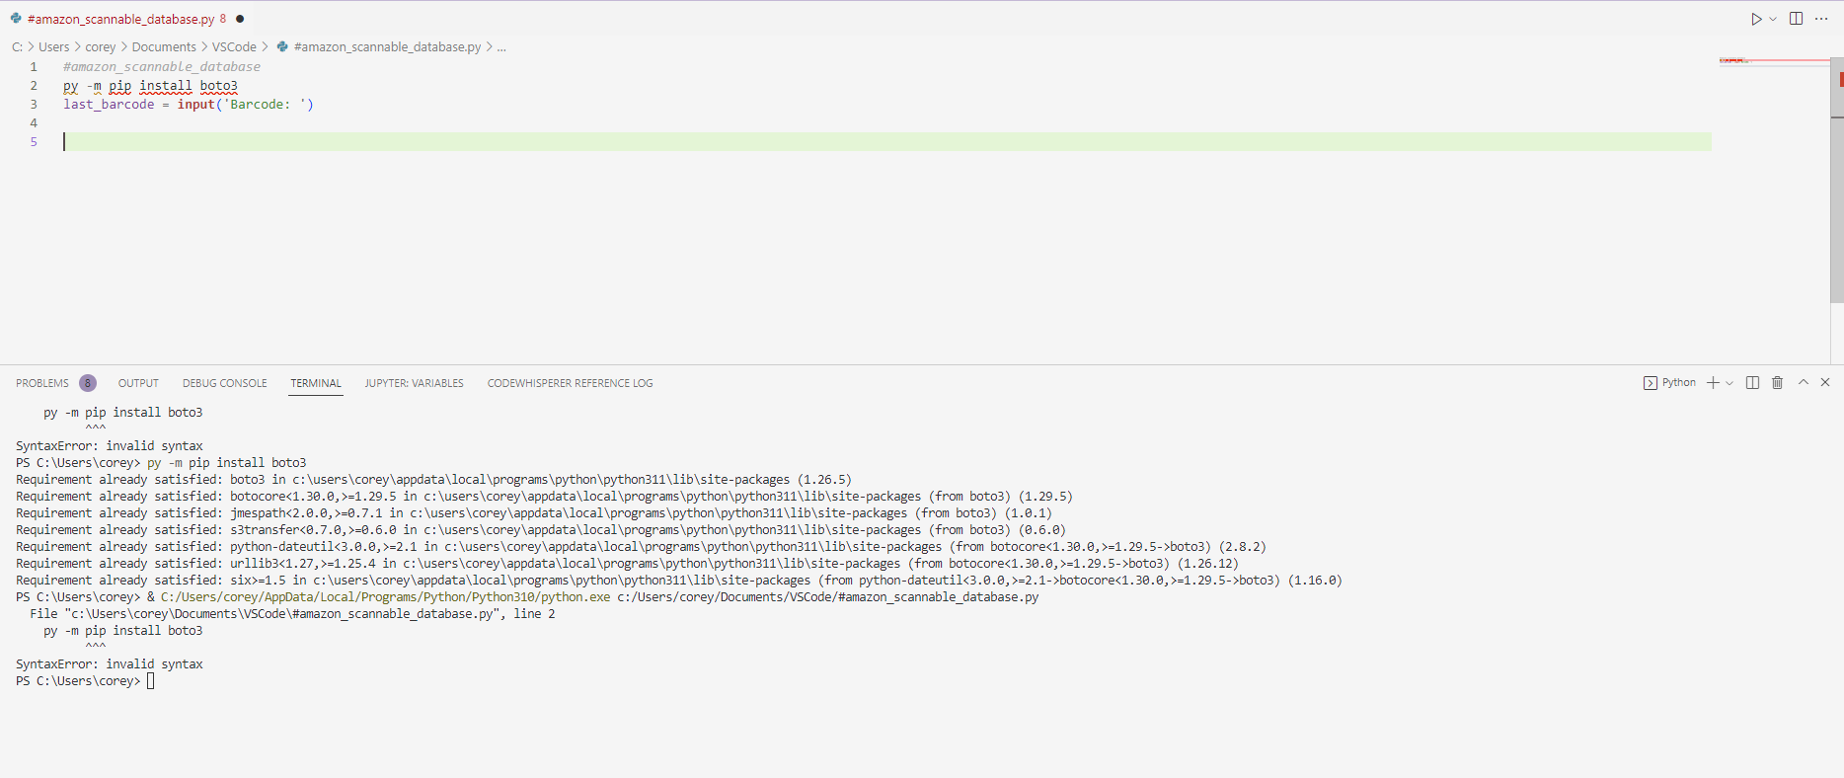The height and width of the screenshot is (778, 1844).
Task: Open the Jupyter: Variables tab
Action: [x=414, y=383]
